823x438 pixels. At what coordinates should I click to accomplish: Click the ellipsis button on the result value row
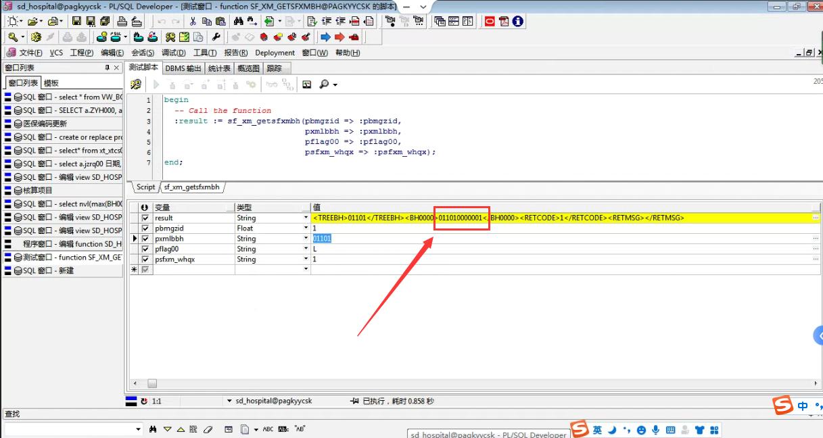tap(815, 218)
